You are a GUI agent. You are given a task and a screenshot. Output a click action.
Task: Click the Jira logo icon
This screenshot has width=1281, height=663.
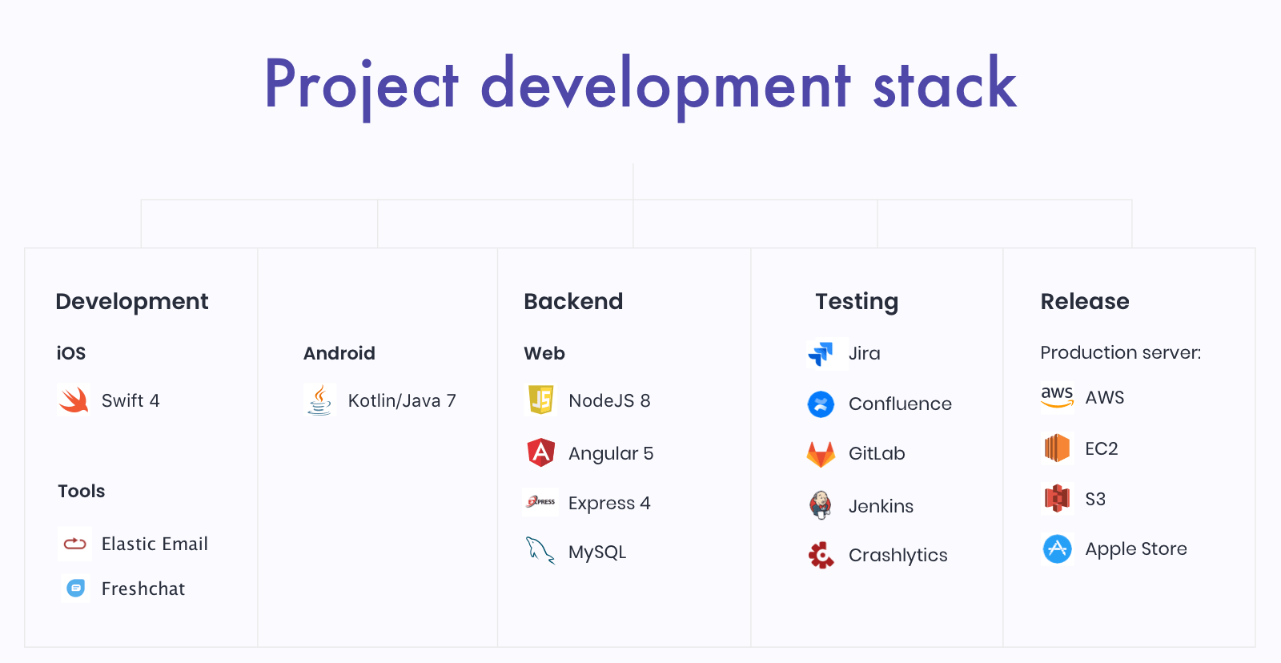821,353
